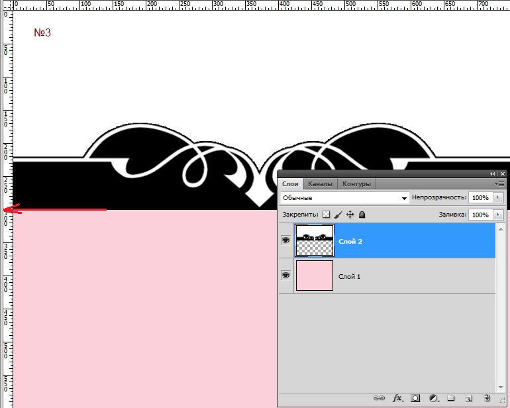Toggle lock all padlock icon
The image size is (510, 408).
point(362,215)
